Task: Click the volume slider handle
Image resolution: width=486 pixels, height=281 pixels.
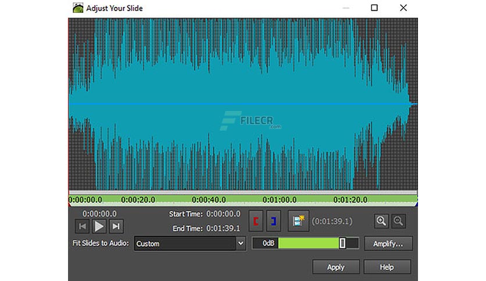Action: click(342, 243)
